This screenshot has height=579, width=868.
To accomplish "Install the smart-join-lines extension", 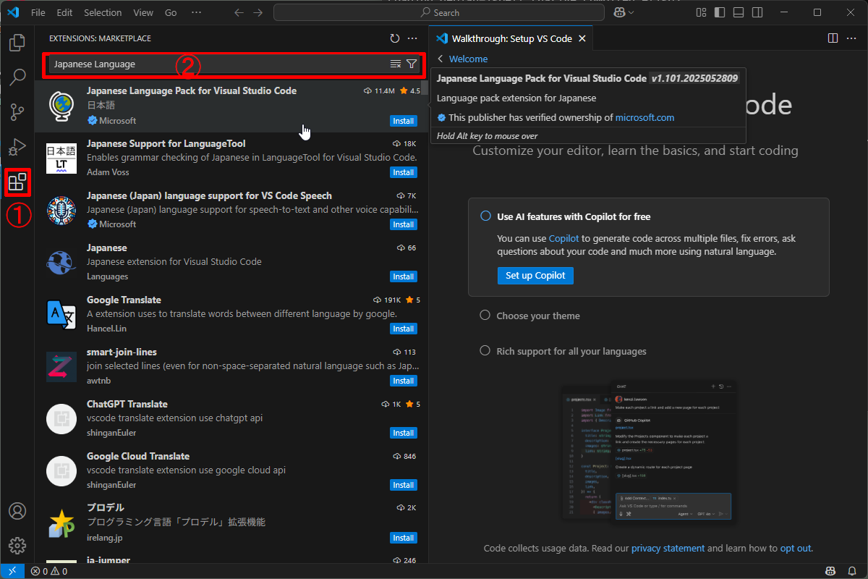I will (404, 381).
